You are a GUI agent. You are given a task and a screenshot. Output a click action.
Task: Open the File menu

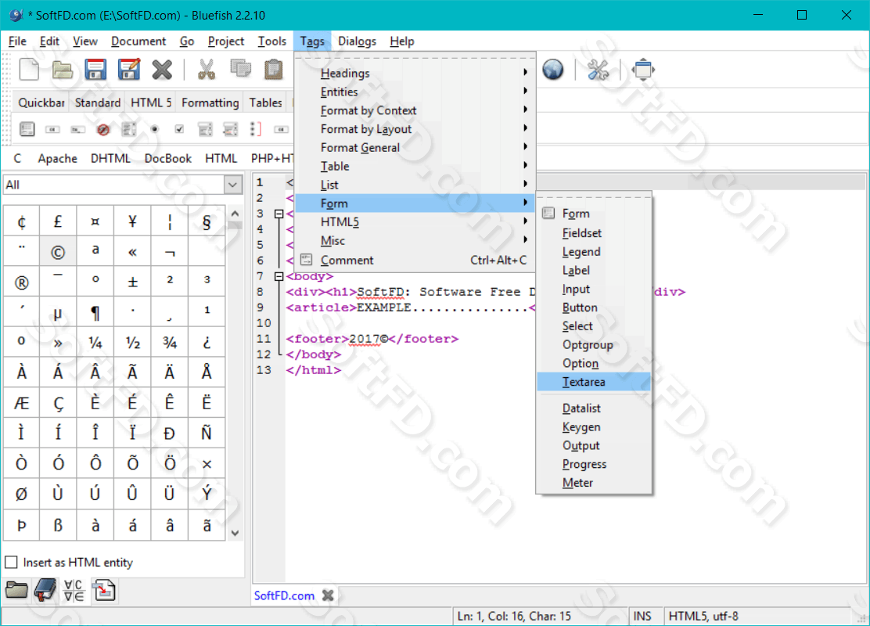17,41
